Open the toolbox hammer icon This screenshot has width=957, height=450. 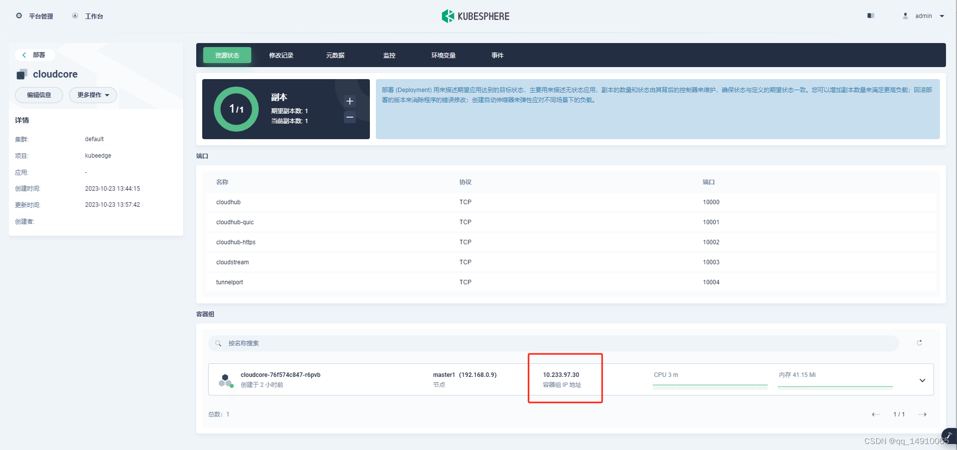pyautogui.click(x=949, y=436)
